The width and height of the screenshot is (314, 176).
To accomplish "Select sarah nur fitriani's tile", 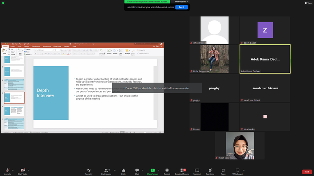I will [265, 88].
